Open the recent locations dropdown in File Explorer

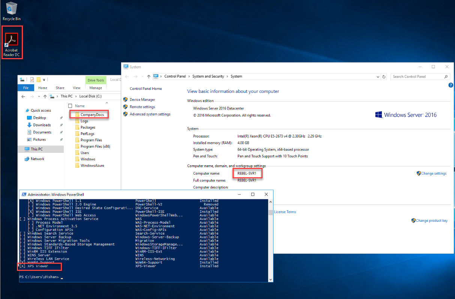(39, 96)
